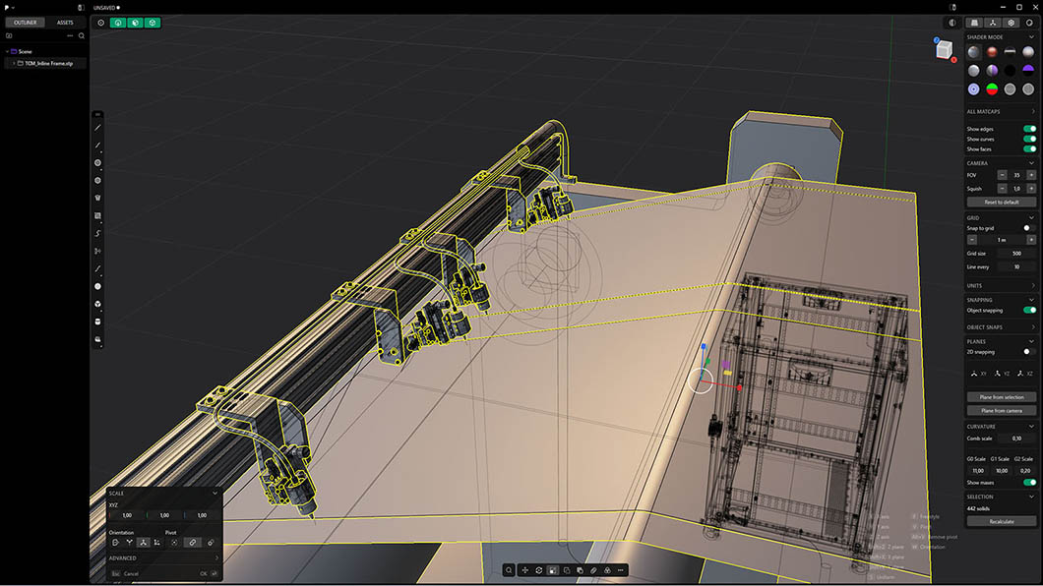This screenshot has width=1043, height=586.
Task: Click the zoom magnifier in the bottom toolbar
Action: [509, 570]
